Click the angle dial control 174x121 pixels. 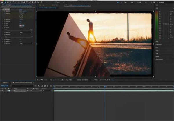(21, 16)
